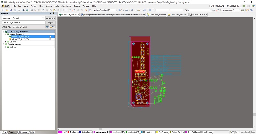Image resolution: width=256 pixels, height=134 pixels.
Task: Open the Messages panel tab
Action: coord(23,132)
